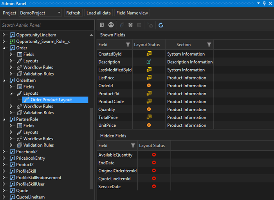Click the OrderId required-status orange icon
Viewport: 274px width, 200px height.
(x=149, y=85)
